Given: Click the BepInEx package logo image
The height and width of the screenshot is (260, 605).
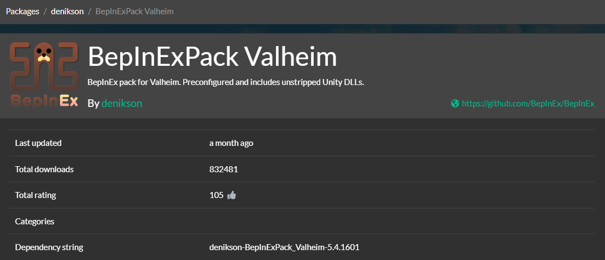Looking at the screenshot, I should pyautogui.click(x=44, y=75).
